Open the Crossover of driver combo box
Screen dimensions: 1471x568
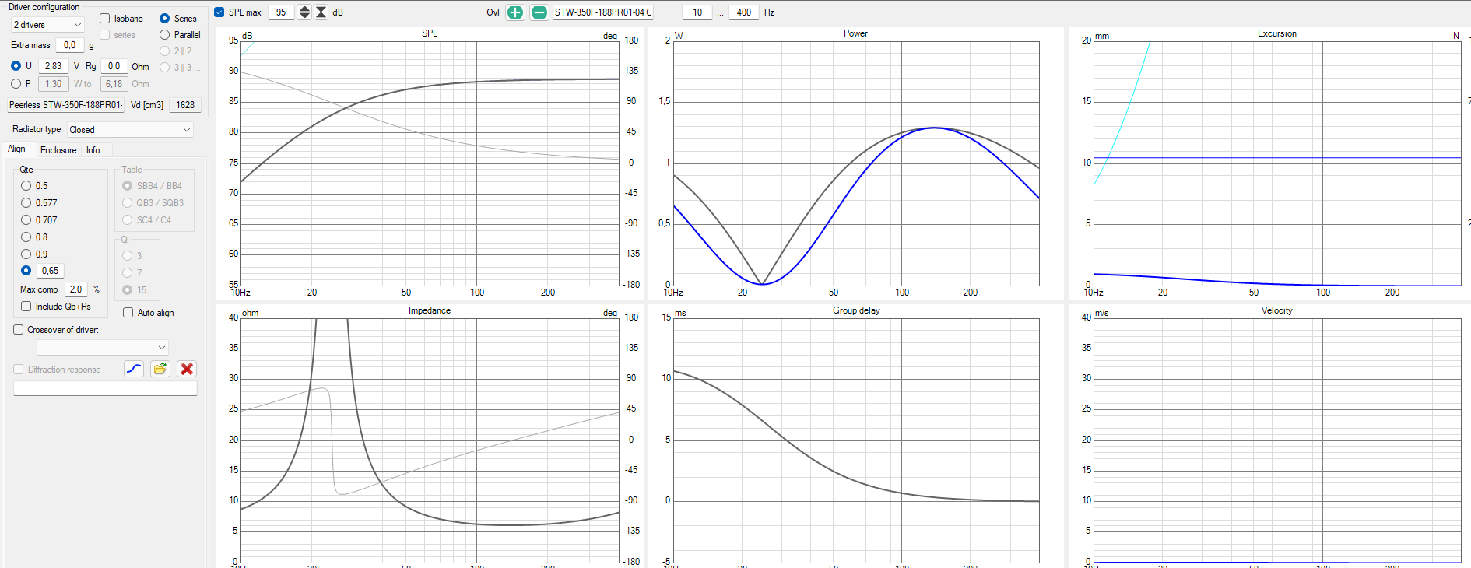[x=103, y=348]
